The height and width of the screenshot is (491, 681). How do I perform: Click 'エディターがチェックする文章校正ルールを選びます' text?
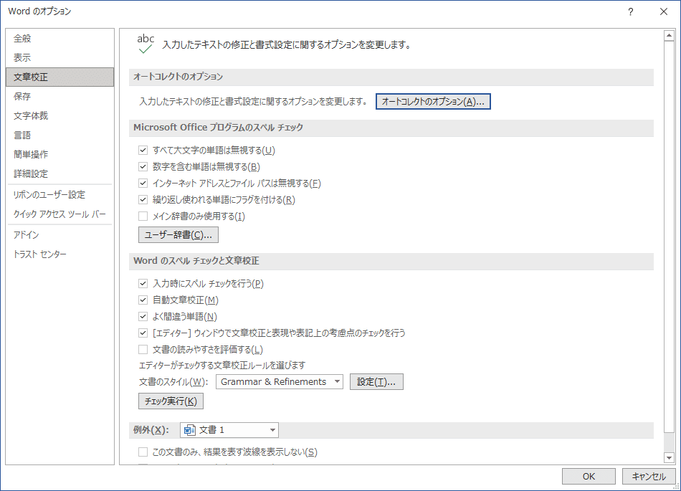point(222,365)
